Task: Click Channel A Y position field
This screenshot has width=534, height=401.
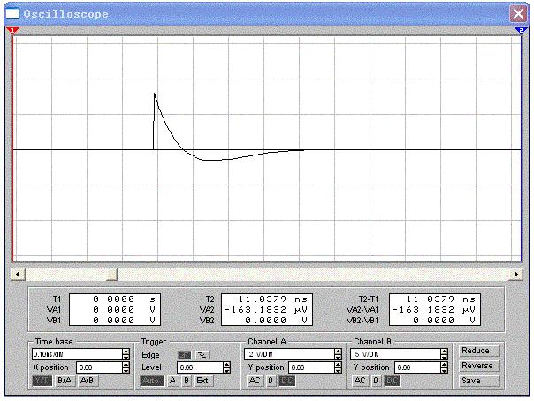Action: pos(311,367)
